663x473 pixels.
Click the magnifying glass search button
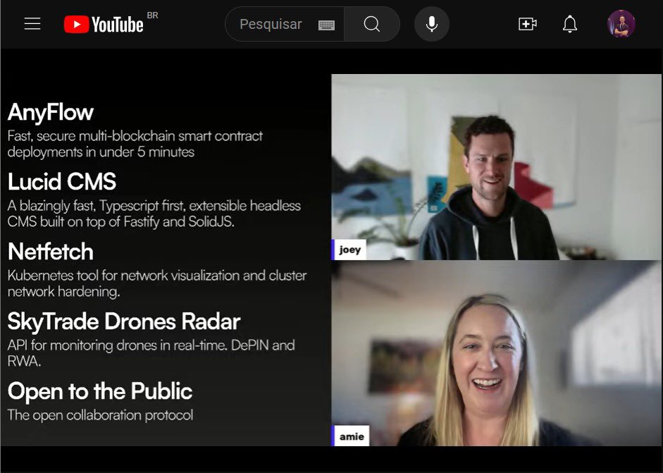click(372, 24)
